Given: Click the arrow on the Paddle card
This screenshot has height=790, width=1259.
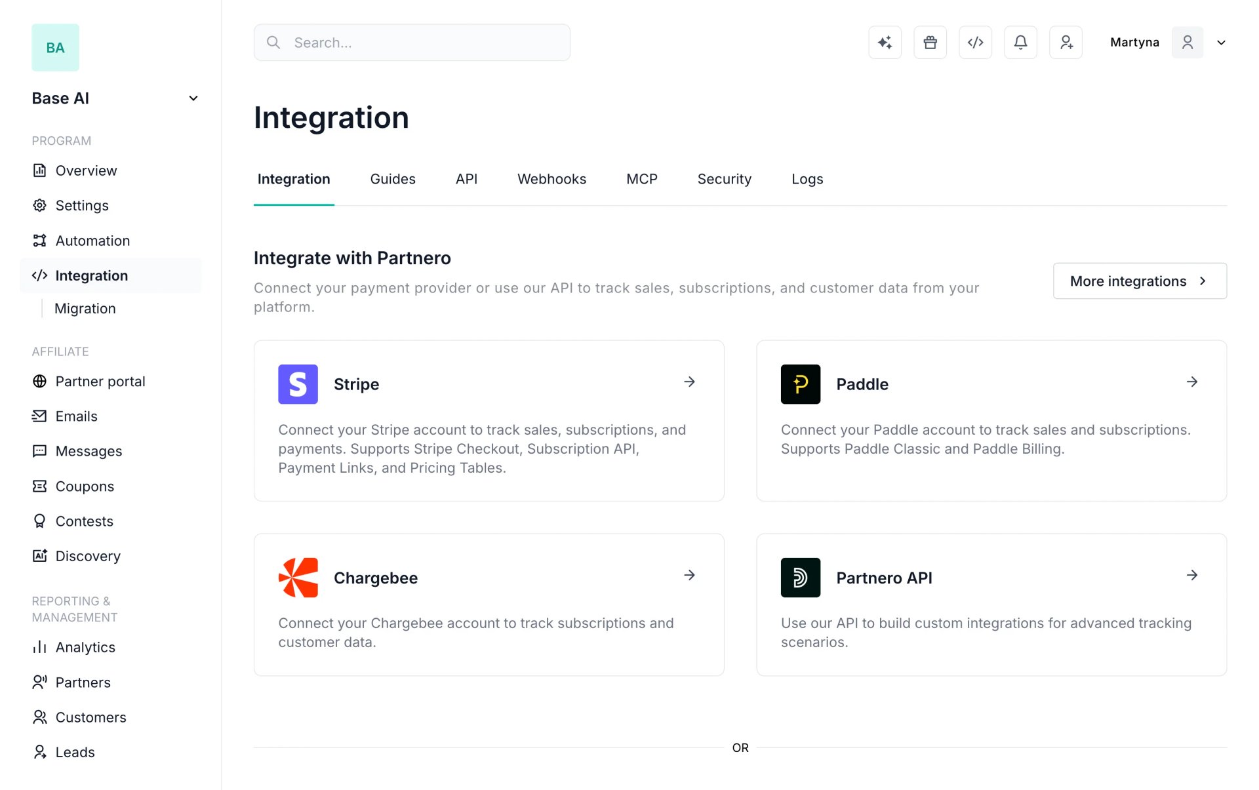Looking at the screenshot, I should [1192, 382].
